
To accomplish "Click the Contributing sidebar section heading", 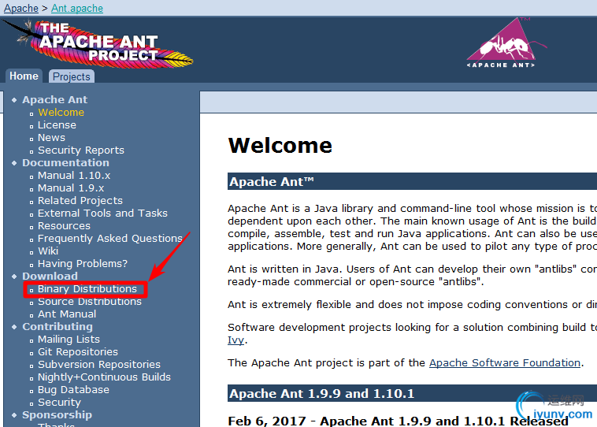I will (x=57, y=326).
